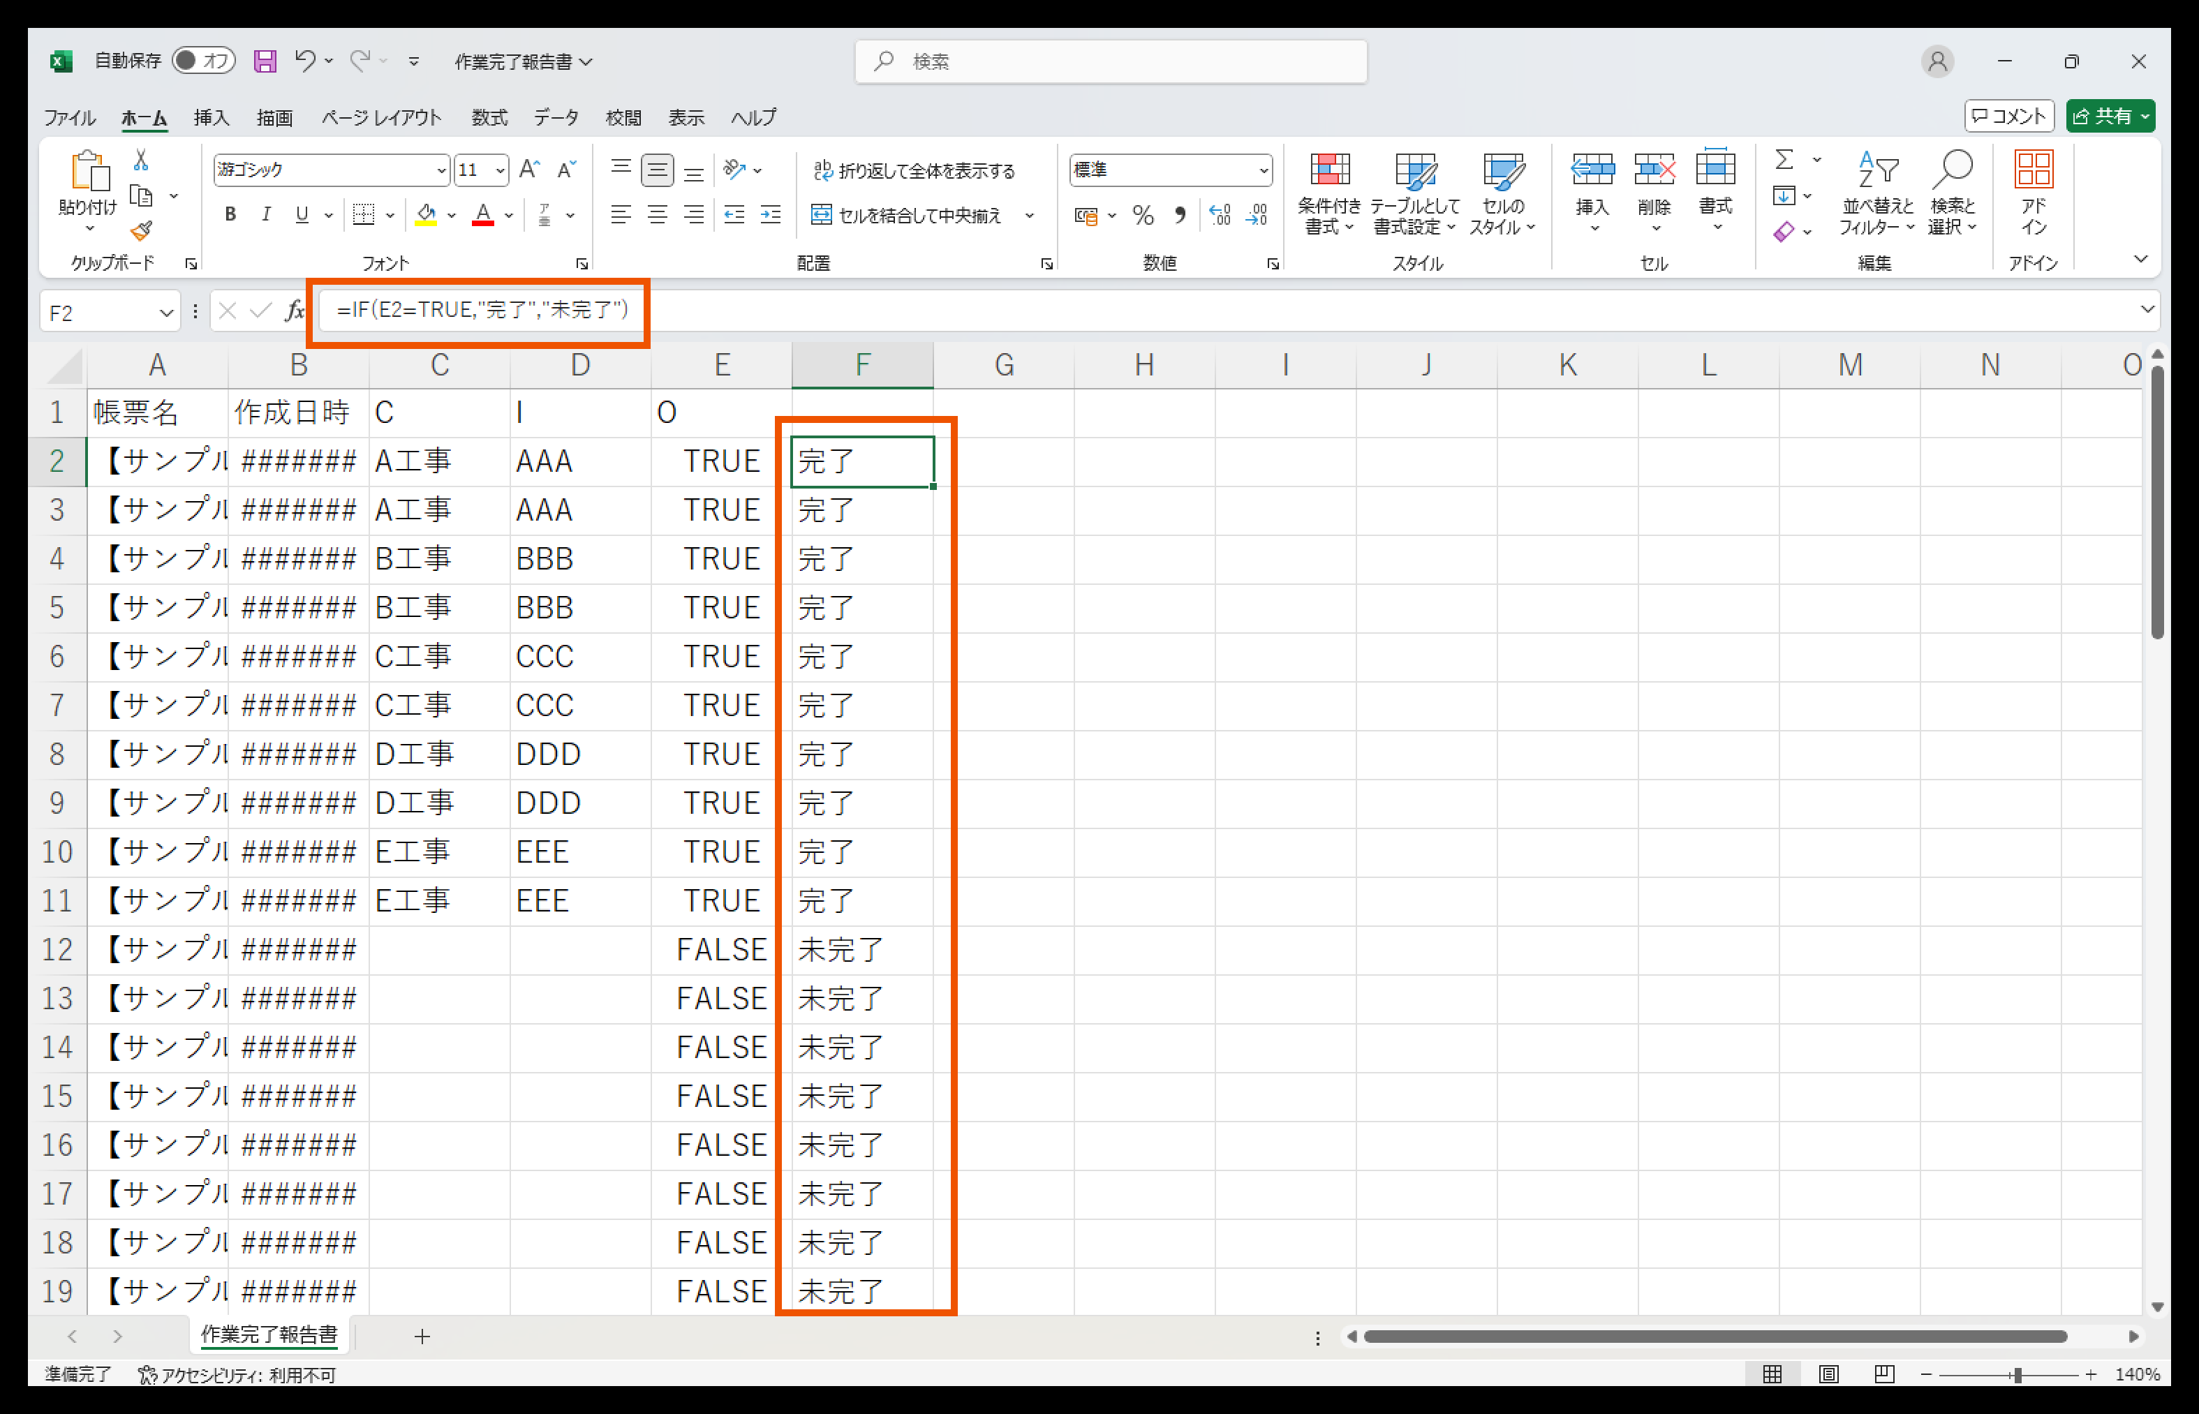Click the AutoSum sigma icon
2199x1414 pixels.
point(1783,160)
